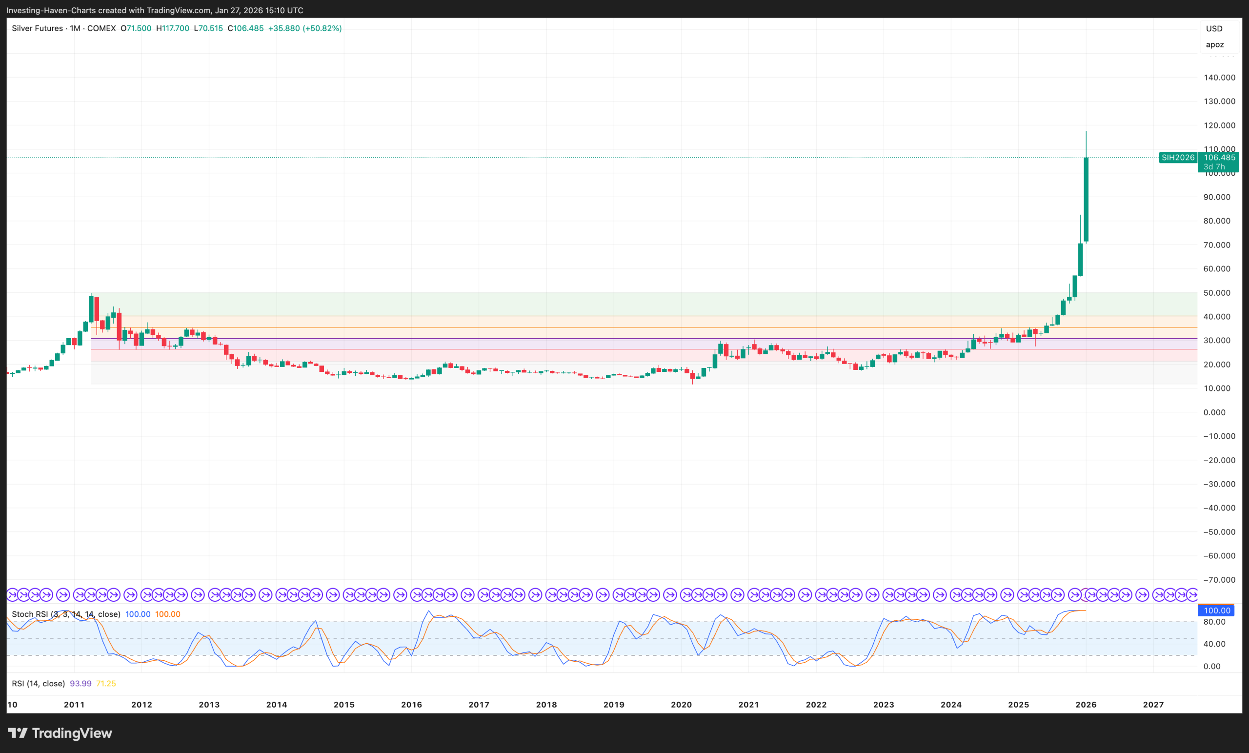This screenshot has height=753, width=1249.
Task: Select the Stoch RSI indicator legend
Action: click(66, 613)
